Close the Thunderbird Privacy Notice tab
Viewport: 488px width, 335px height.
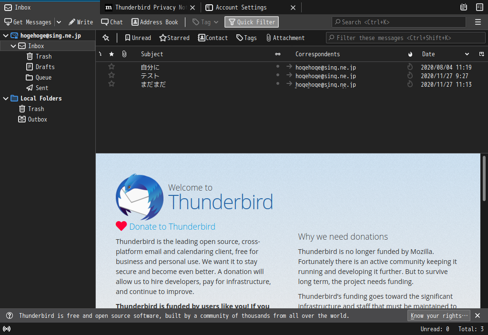pyautogui.click(x=193, y=8)
